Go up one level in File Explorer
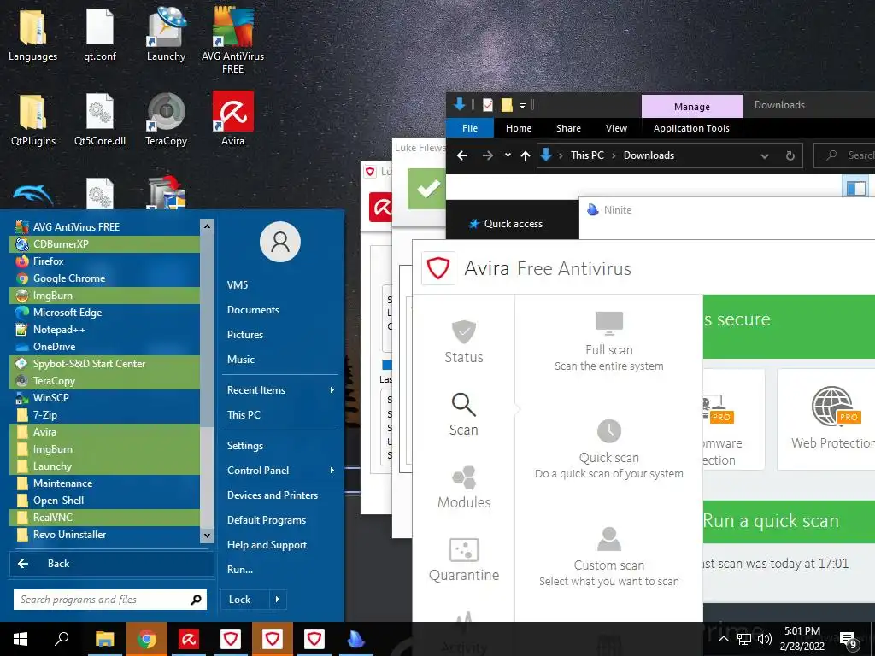This screenshot has height=656, width=875. point(526,155)
